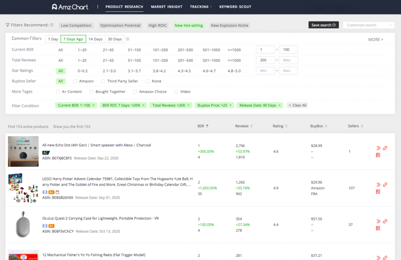Click the A+ badge on the LEGO Harry Potter product
401x260 pixels.
pyautogui.click(x=51, y=192)
